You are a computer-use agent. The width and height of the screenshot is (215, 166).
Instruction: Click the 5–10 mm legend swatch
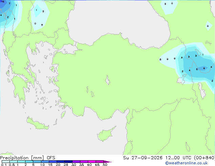37,162
